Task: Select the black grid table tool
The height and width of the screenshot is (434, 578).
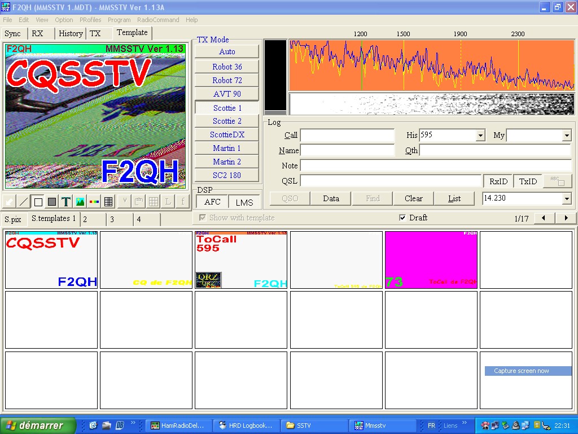Action: 108,202
